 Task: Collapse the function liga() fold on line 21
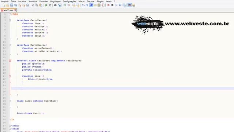[x=10, y=76]
